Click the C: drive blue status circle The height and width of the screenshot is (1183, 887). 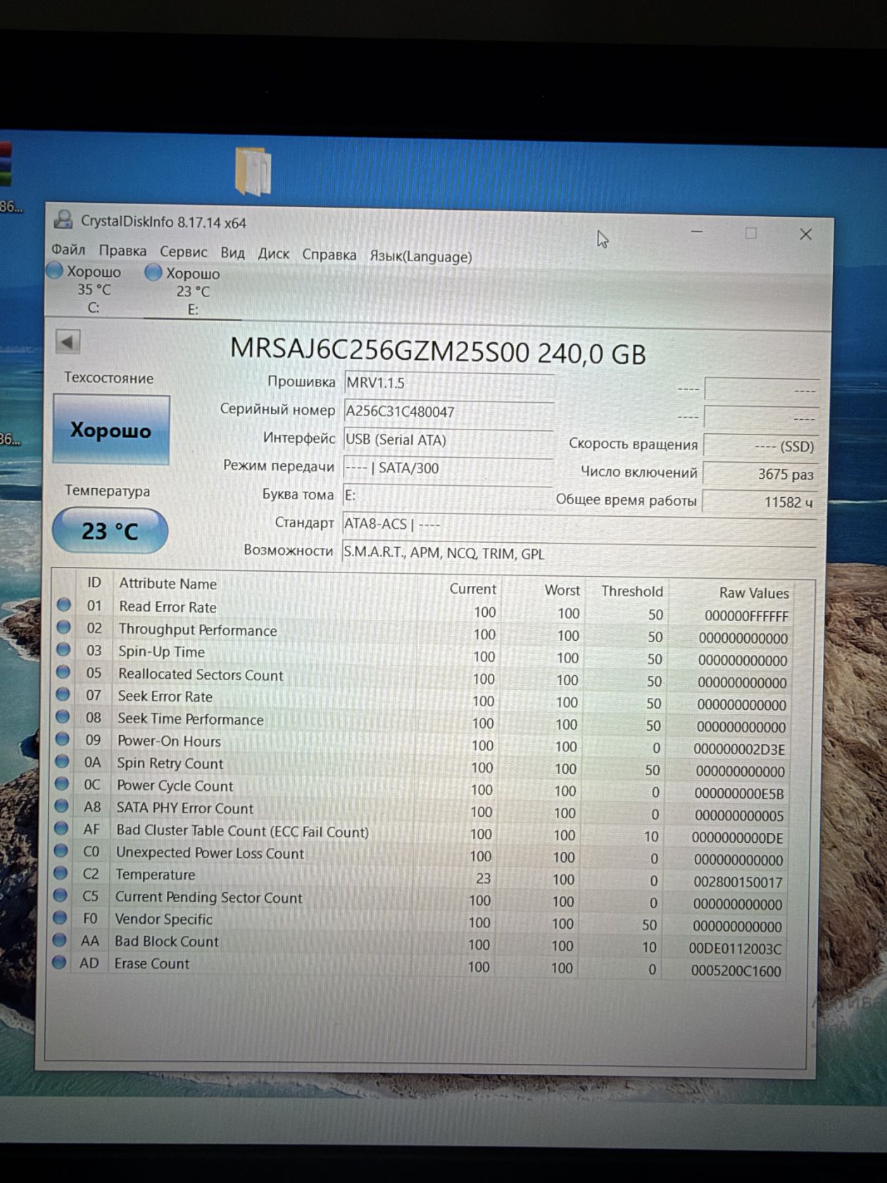(54, 270)
